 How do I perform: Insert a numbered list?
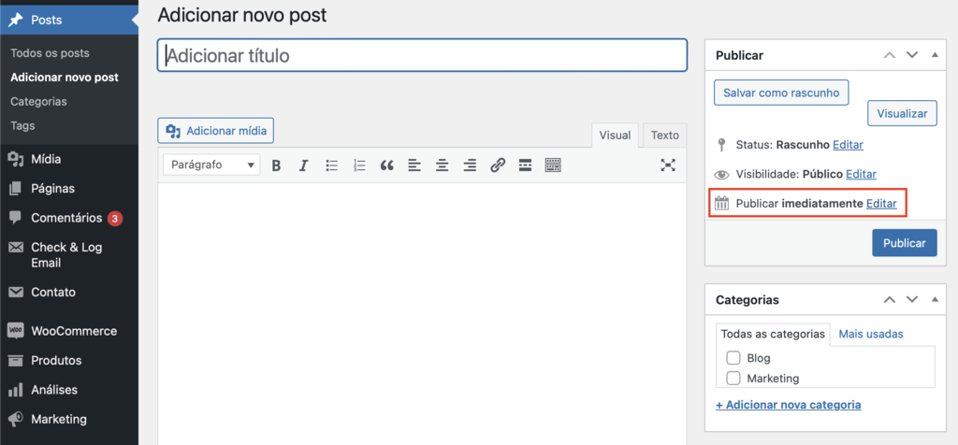pyautogui.click(x=359, y=165)
